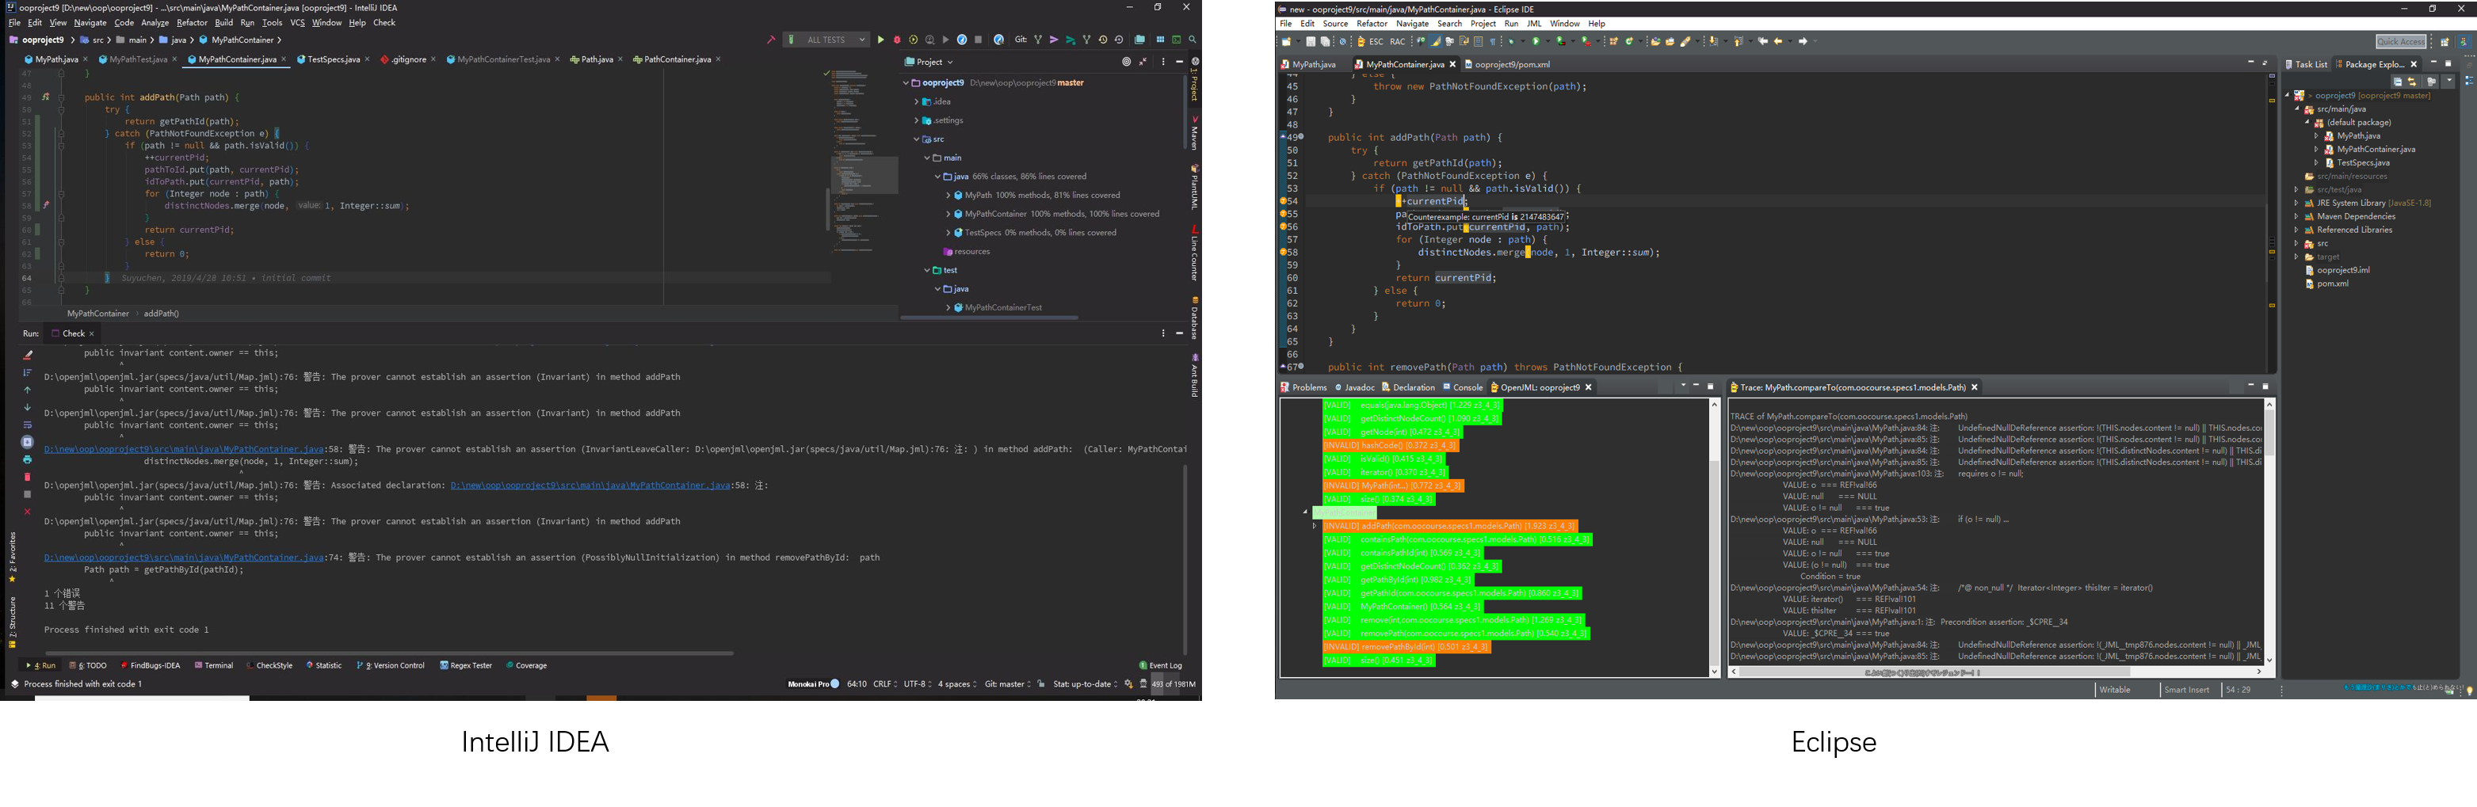Click the Git: master branch widget
The height and width of the screenshot is (807, 2477).
(x=1007, y=684)
